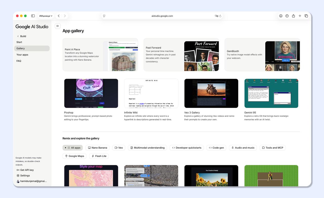Image resolution: width=324 pixels, height=198 pixels.
Task: Filter the gallery by Veo
Action: click(x=119, y=148)
